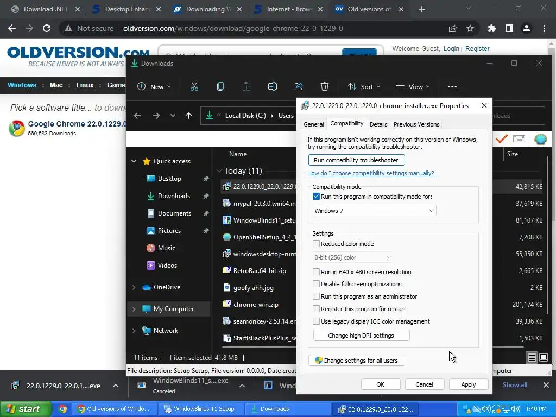
Task: Click the Share icon in Downloads toolbar
Action: [299, 86]
